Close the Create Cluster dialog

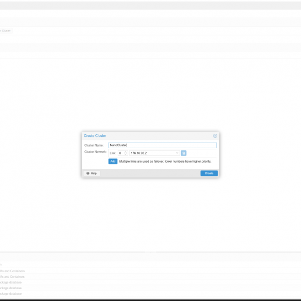pyautogui.click(x=215, y=136)
